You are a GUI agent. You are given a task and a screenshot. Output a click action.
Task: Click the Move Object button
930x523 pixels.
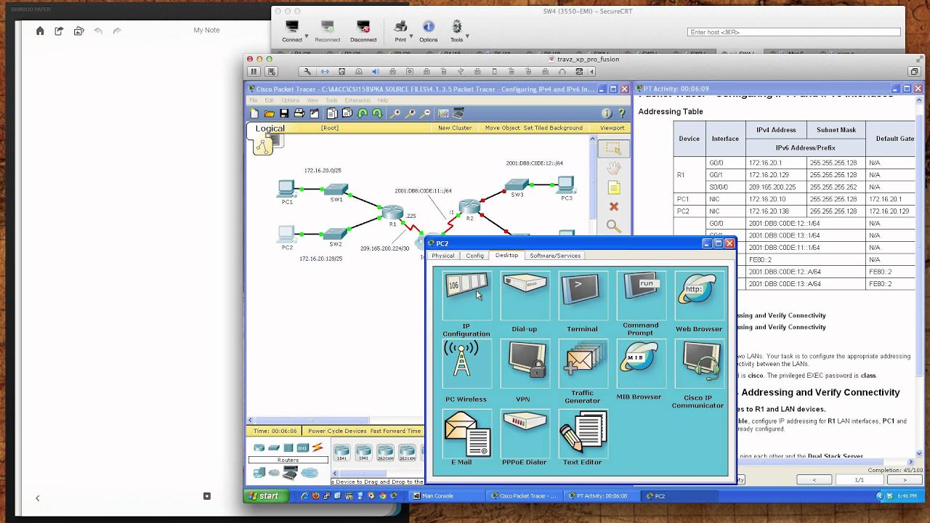tap(503, 128)
